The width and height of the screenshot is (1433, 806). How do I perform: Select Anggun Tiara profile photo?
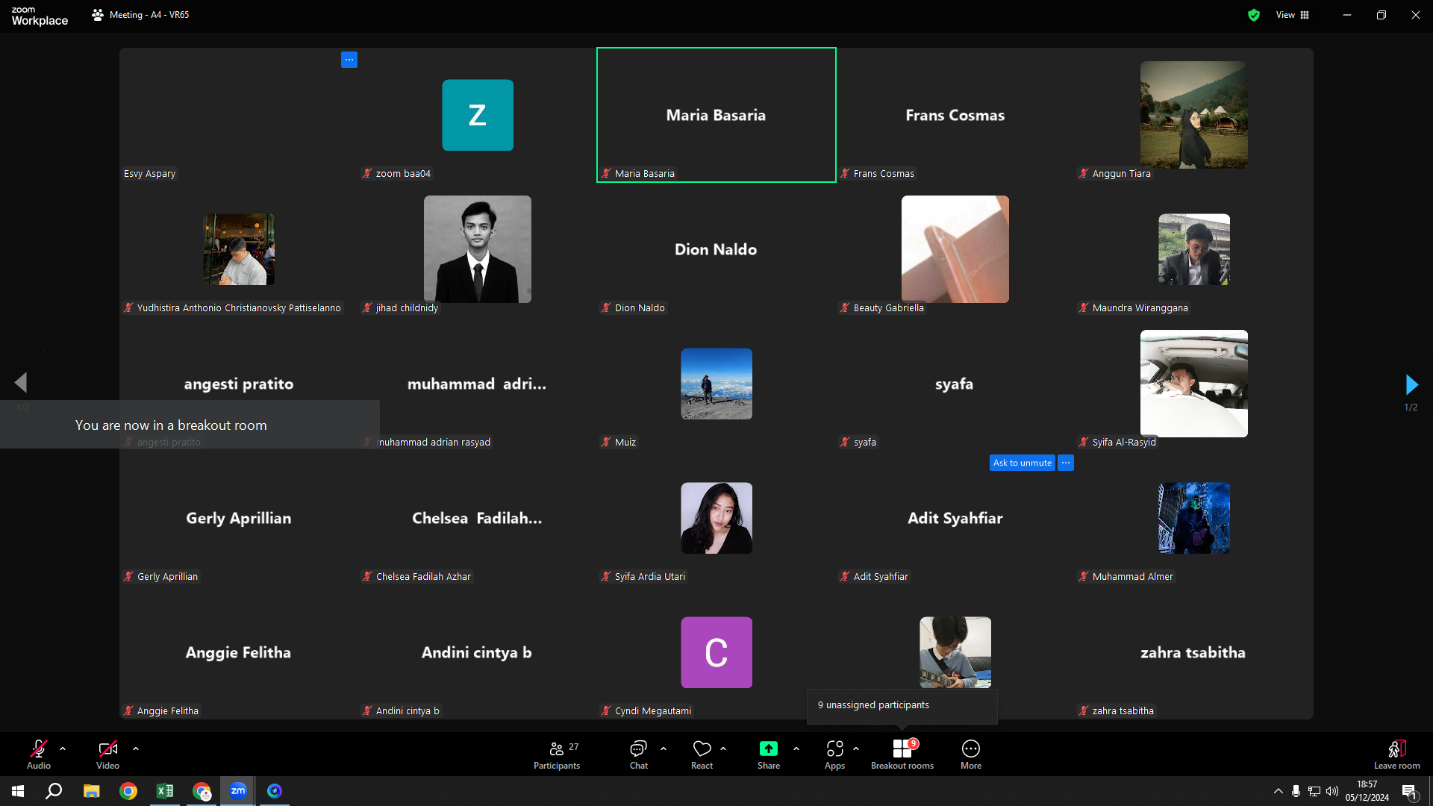1194,115
